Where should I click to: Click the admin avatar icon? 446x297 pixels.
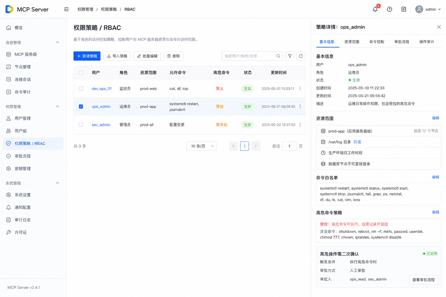[x=419, y=9]
